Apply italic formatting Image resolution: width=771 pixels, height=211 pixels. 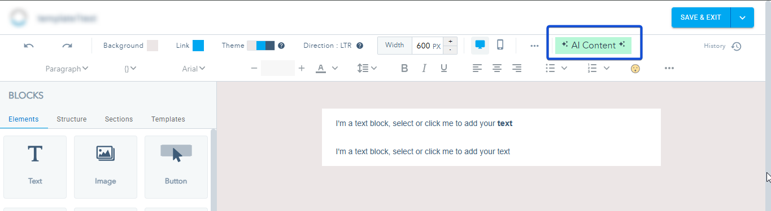[424, 68]
